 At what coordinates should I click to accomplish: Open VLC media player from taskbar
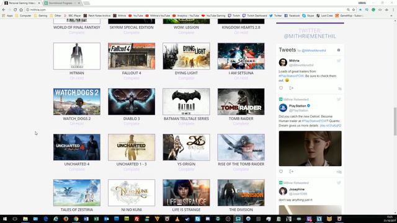click(177, 219)
